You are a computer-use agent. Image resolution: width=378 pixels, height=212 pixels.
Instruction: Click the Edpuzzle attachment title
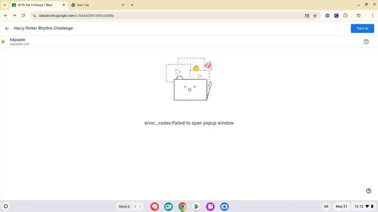coord(17,40)
